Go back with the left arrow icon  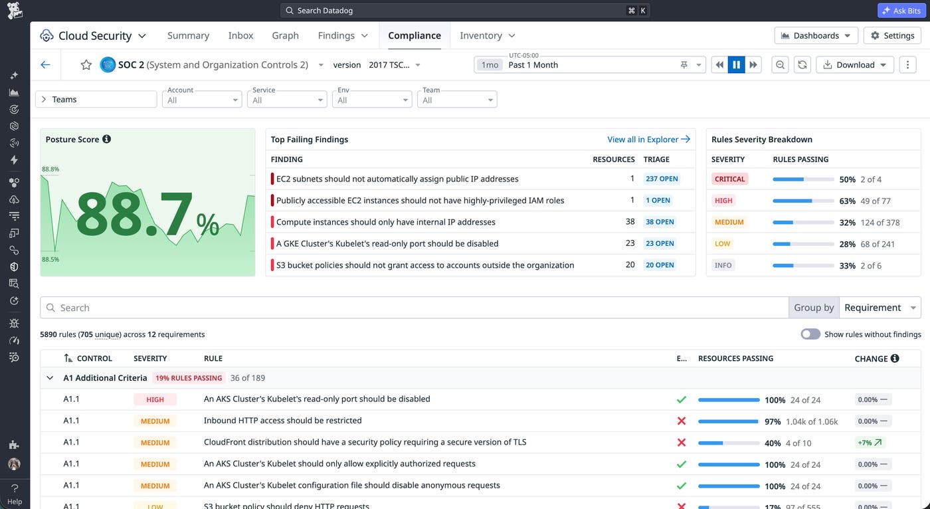coord(45,64)
